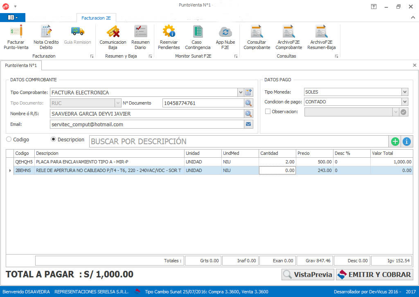Viewport: 419px width, 297px height.
Task: Close the PuntoVenta N°1 tab
Action: pos(414,65)
